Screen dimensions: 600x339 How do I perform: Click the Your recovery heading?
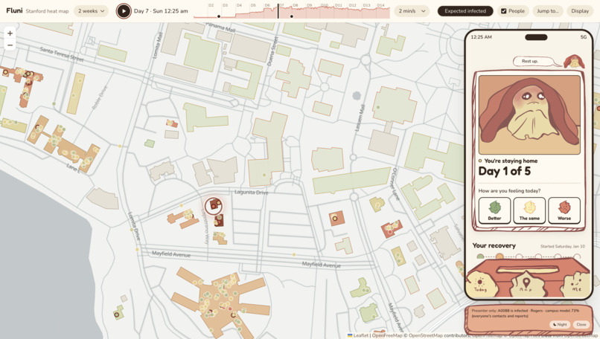point(494,246)
